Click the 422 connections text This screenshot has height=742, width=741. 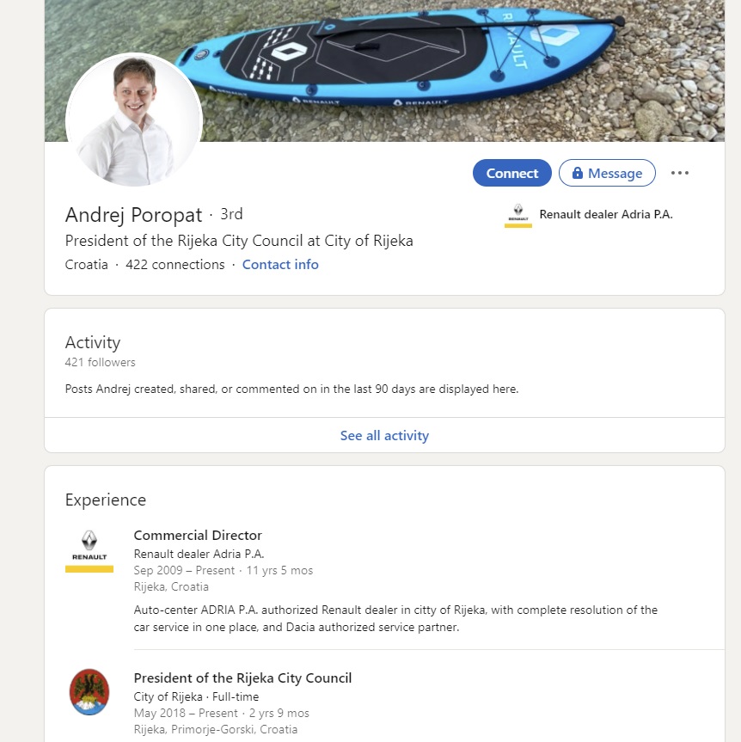coord(175,265)
